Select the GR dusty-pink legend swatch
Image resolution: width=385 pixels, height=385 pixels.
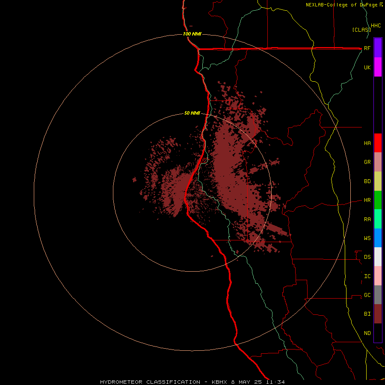tap(378, 162)
